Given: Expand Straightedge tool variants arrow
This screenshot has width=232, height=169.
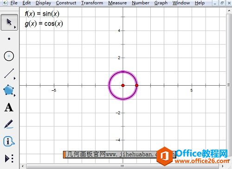Looking at the screenshot, I should 15,78.
